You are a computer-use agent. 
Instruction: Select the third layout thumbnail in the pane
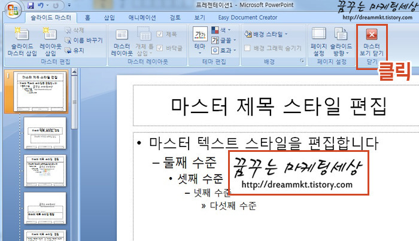click(x=45, y=170)
